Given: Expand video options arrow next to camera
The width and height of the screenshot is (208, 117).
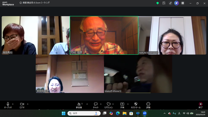Looking at the screenshot, I should [x=28, y=104].
